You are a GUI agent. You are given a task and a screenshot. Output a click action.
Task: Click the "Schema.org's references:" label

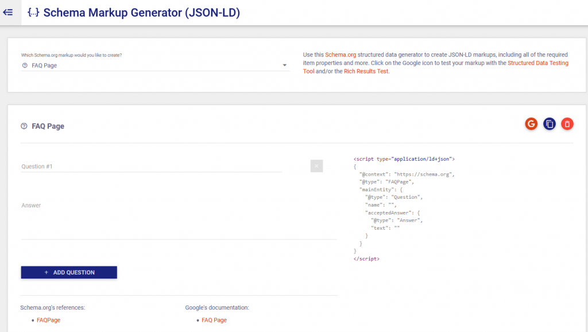pos(52,308)
